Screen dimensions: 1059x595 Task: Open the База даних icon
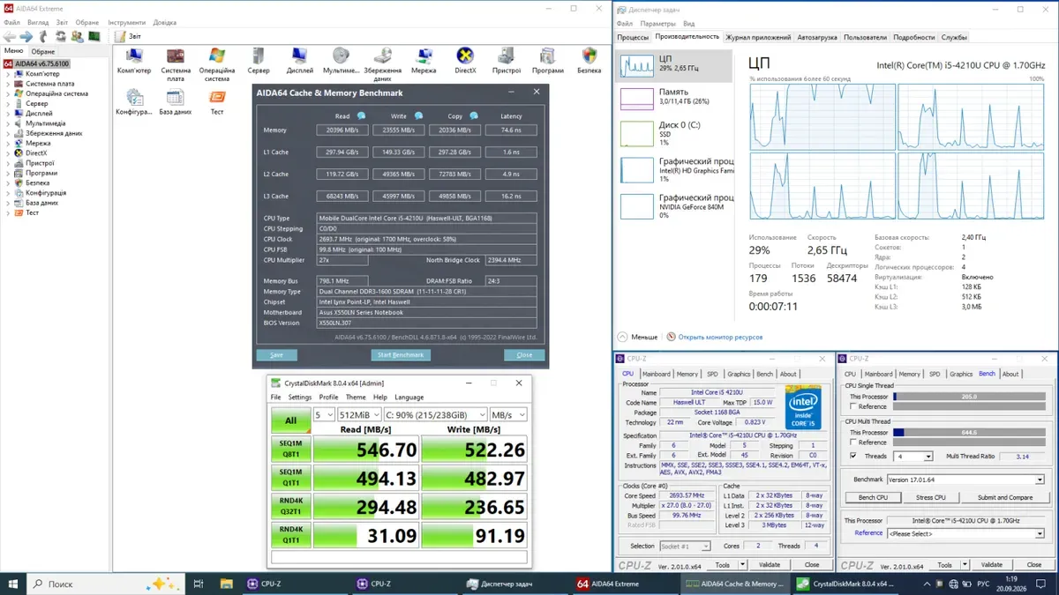[x=176, y=99]
